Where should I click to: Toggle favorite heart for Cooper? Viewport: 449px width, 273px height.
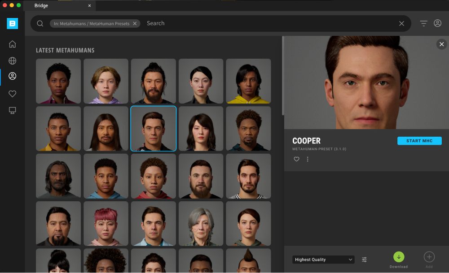[296, 159]
